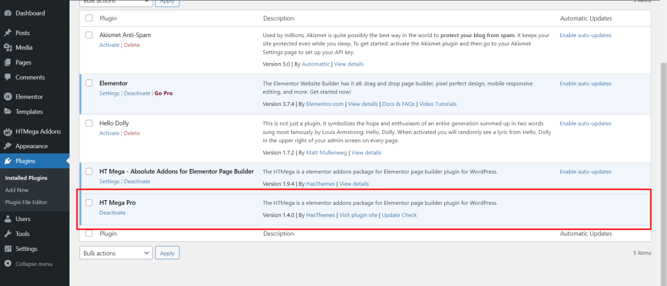Click Go Pro link under Elementor
Screen dimensions: 667x286
tap(163, 94)
